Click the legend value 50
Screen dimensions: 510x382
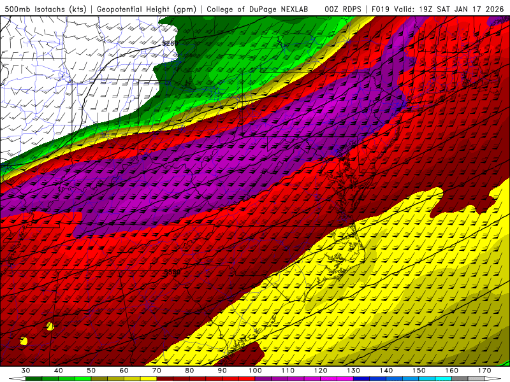point(91,371)
